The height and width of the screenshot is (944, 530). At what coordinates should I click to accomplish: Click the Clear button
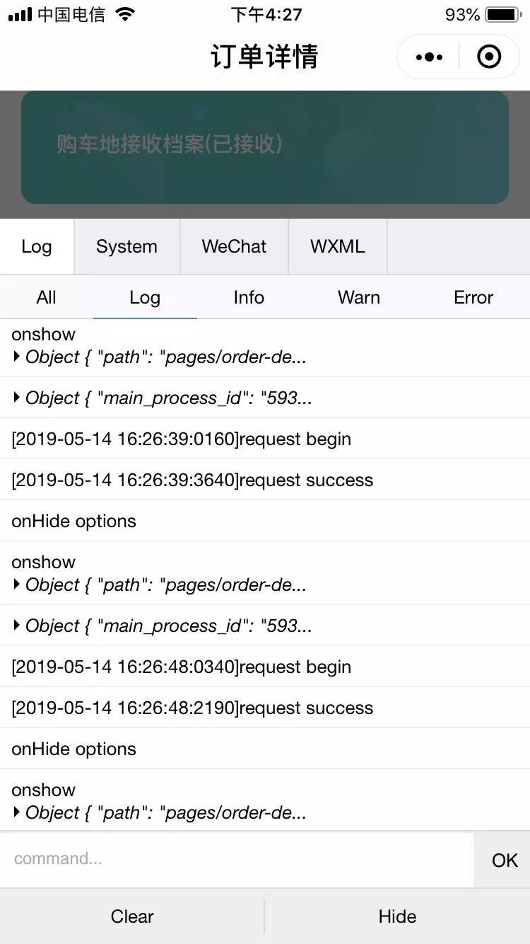(x=132, y=916)
